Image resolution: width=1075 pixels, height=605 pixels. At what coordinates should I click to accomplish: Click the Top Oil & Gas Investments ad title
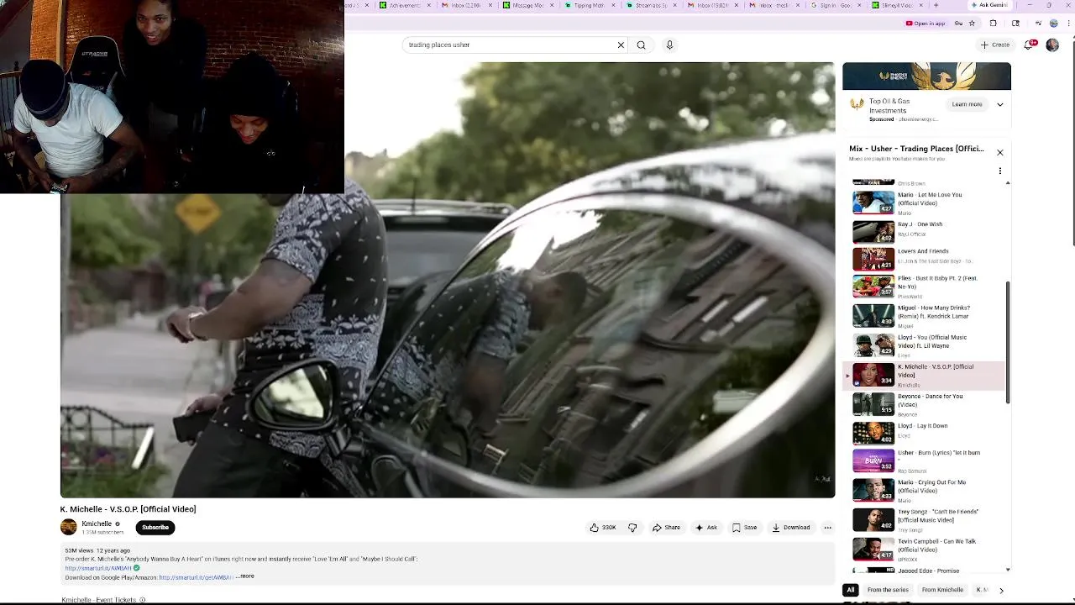[x=889, y=106]
